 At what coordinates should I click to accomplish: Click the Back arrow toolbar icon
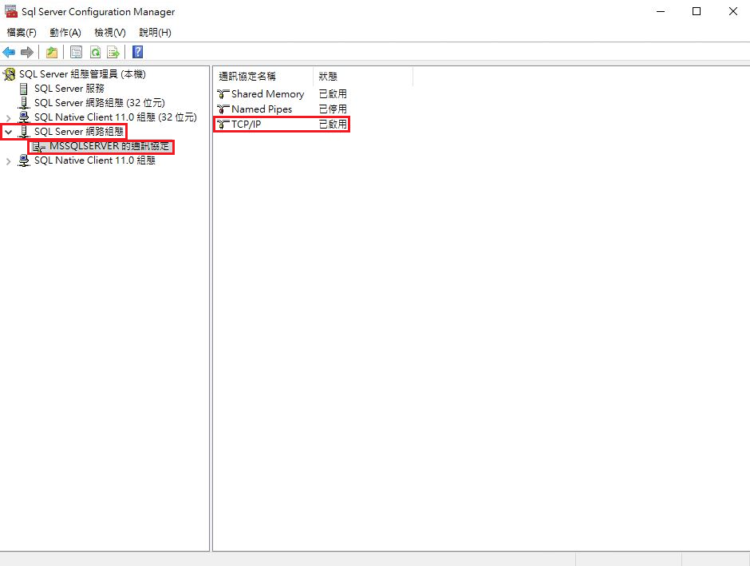pyautogui.click(x=9, y=52)
